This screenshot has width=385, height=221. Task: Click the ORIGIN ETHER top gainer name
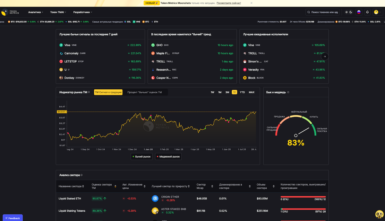pyautogui.click(x=170, y=197)
